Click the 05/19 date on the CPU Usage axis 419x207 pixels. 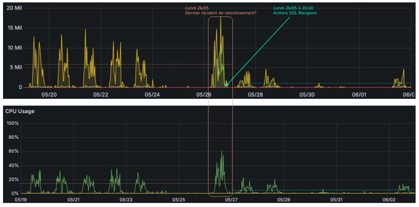coord(21,199)
